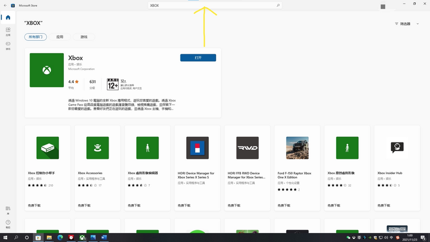Open Ford F-150 Raptor theme thumbnail
Viewport: 430px width, 242px height.
(x=297, y=148)
